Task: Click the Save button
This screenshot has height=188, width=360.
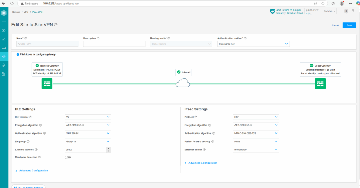Action: 349,25
